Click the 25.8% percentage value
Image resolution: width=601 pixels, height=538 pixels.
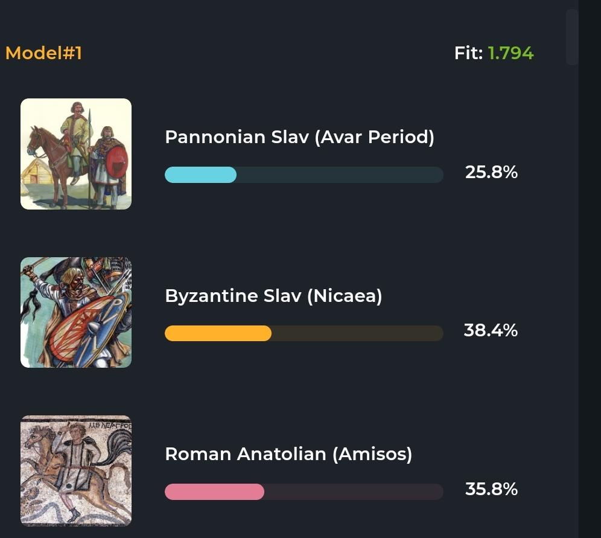491,173
